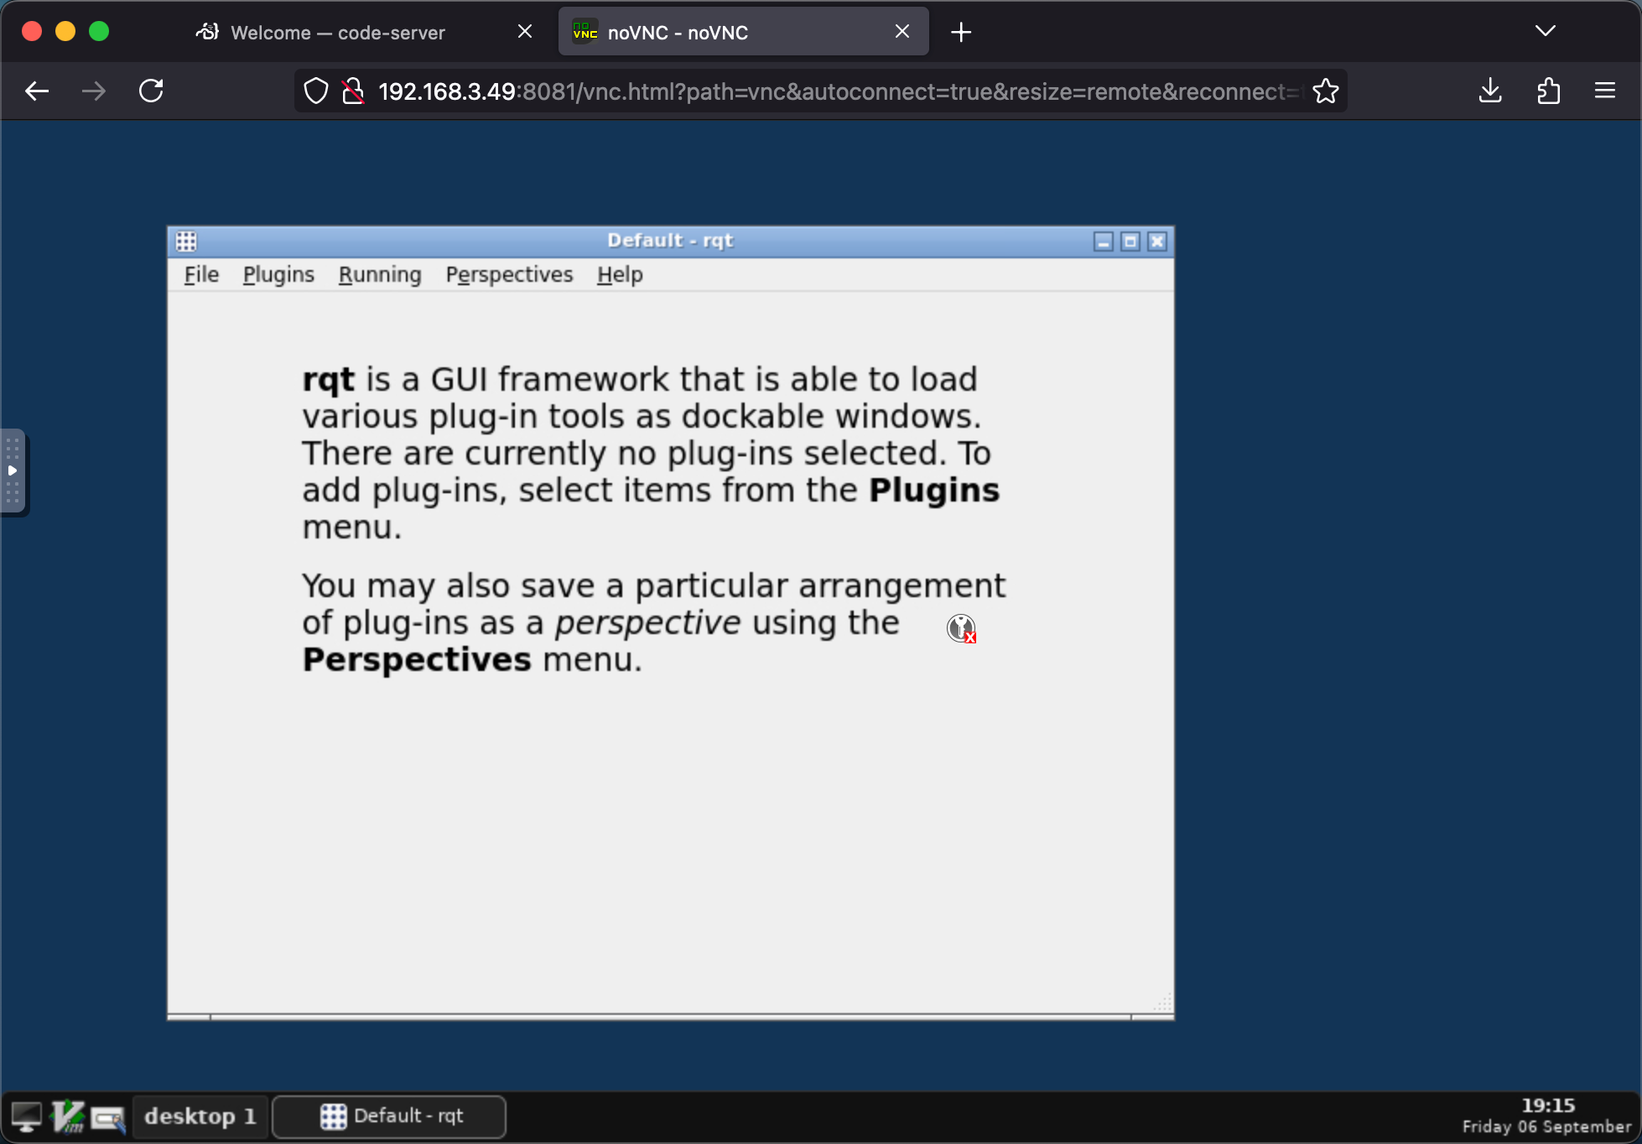Click the noVNC sidebar toggle arrow
Screen dimensions: 1642x1144
tap(13, 471)
